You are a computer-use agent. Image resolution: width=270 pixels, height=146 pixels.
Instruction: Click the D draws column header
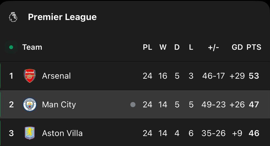click(x=177, y=47)
